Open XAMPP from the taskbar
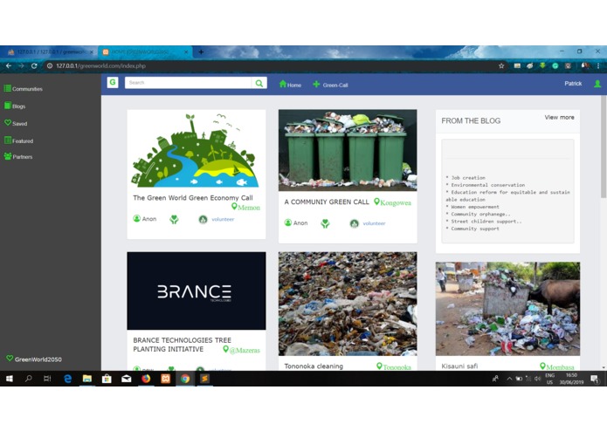 coord(165,379)
